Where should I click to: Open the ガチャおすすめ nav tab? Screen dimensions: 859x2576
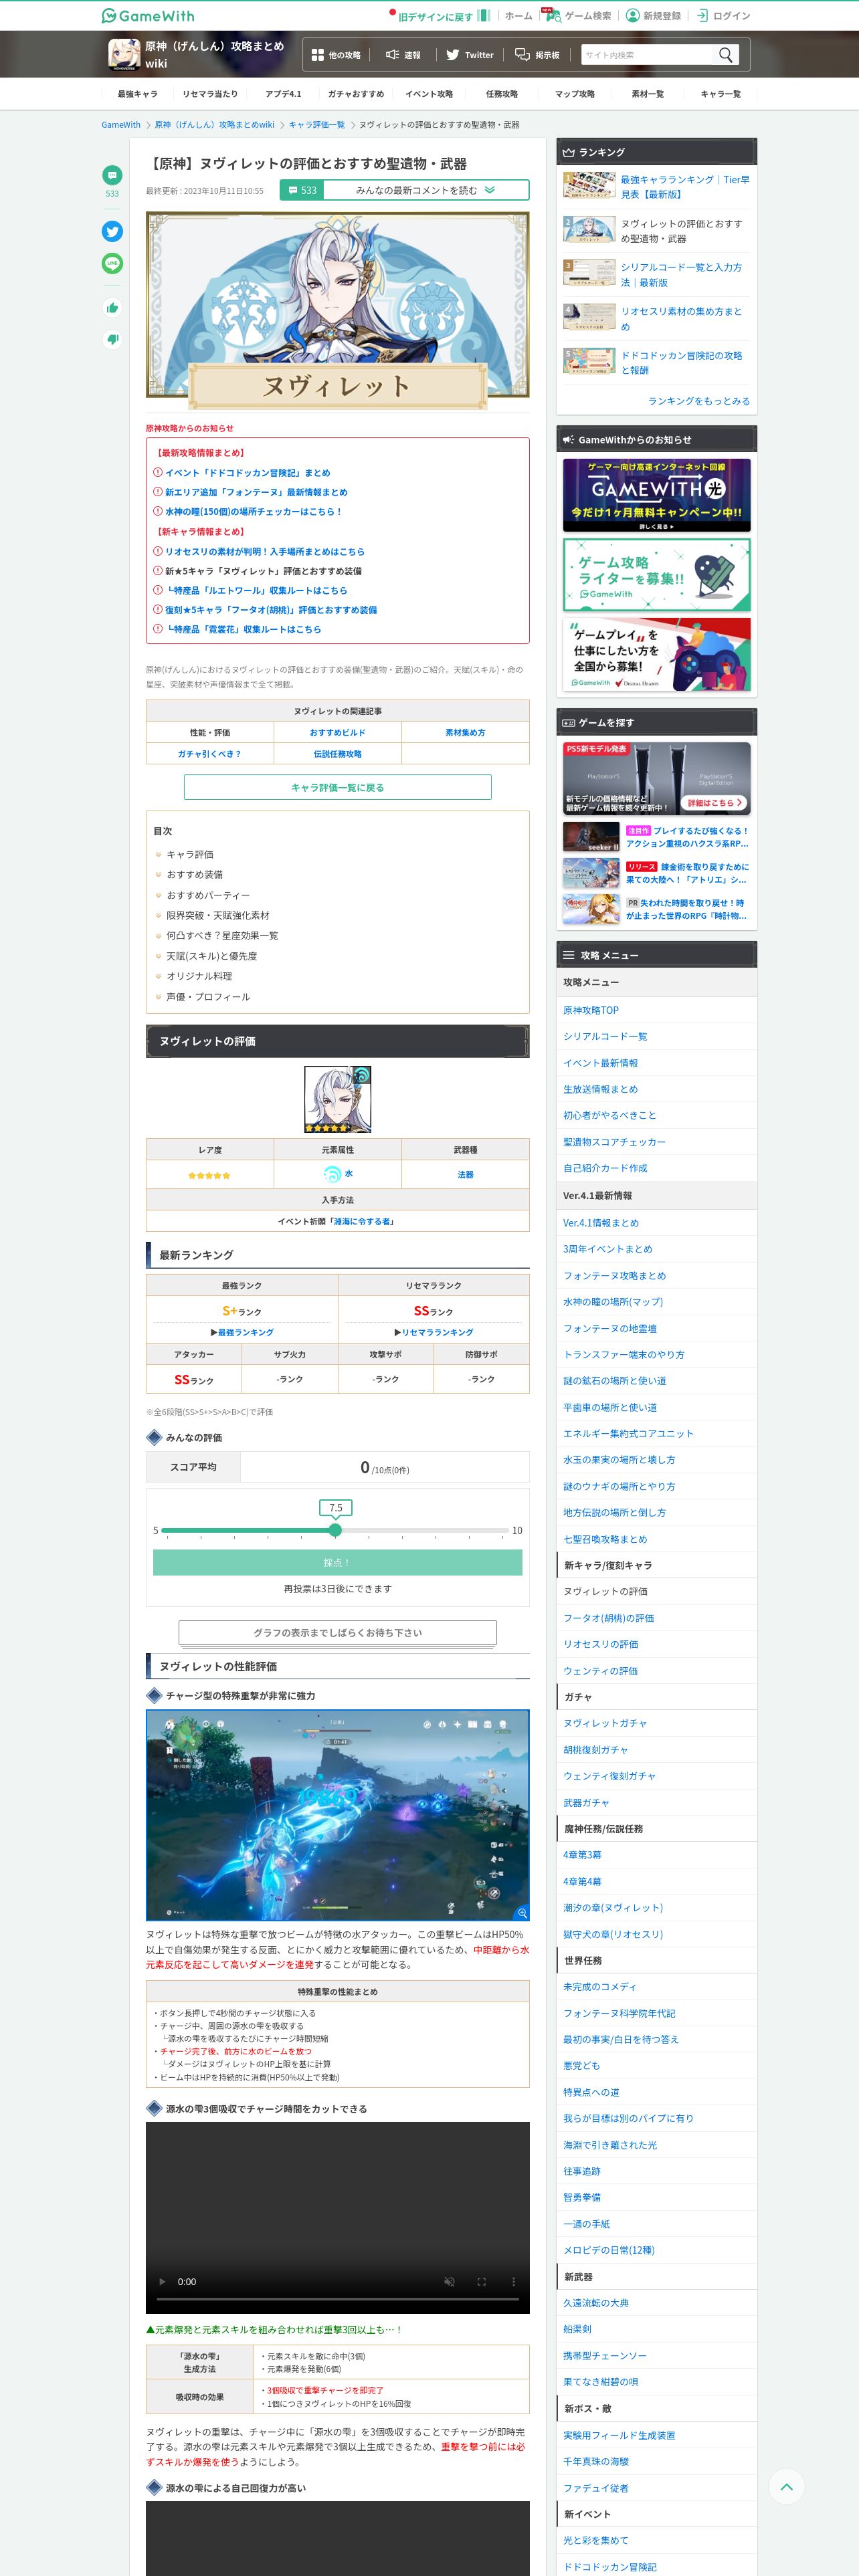pos(356,94)
